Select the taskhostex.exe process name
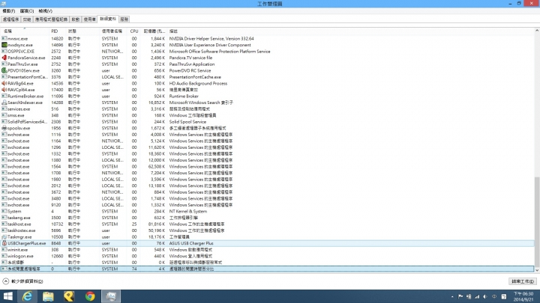 coord(21,230)
